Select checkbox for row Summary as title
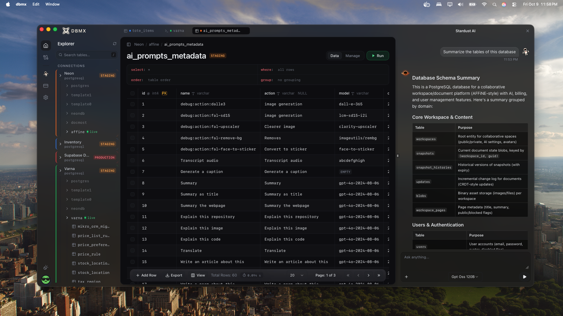Image resolution: width=563 pixels, height=316 pixels. click(x=133, y=194)
